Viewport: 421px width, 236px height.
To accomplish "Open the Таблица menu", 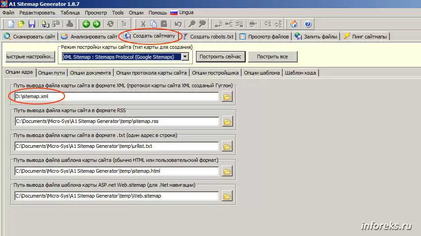I will [70, 13].
